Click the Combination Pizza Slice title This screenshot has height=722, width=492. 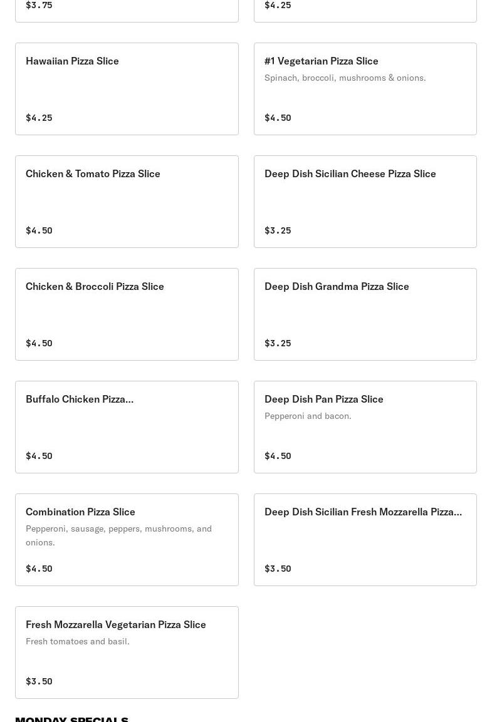coord(80,512)
